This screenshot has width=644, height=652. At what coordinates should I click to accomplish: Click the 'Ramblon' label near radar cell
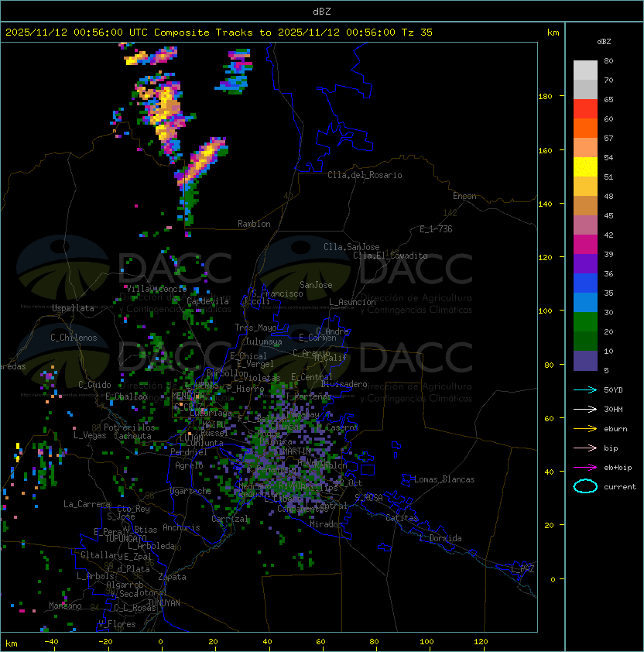(254, 224)
